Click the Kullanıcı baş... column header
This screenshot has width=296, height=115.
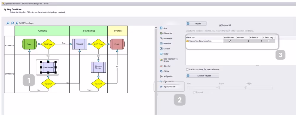coord(268,38)
